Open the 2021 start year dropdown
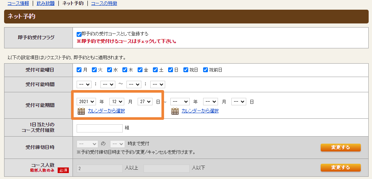 [x=86, y=101]
